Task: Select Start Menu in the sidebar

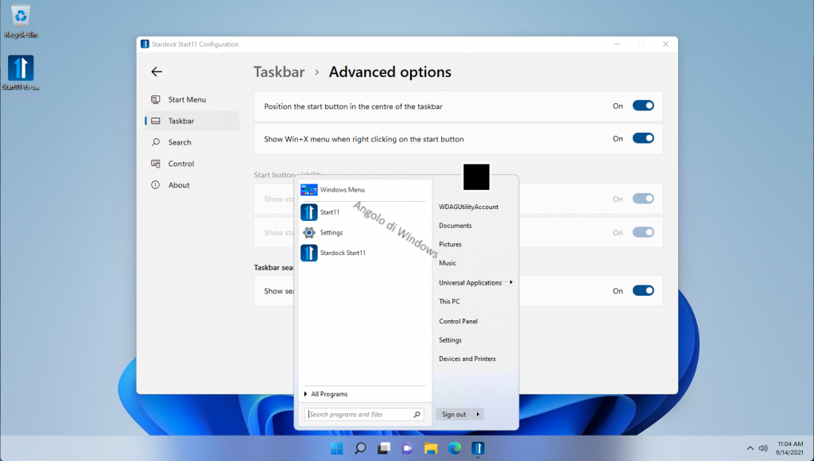Action: click(x=187, y=99)
